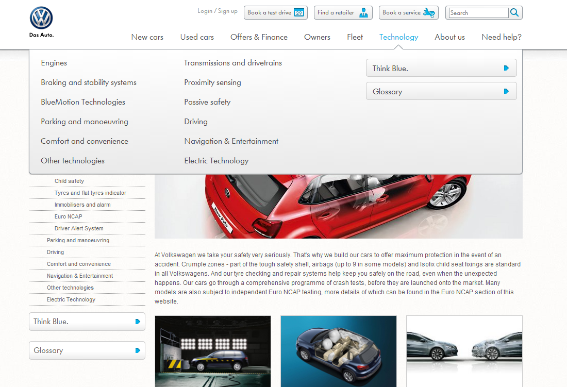Open the New cars menu
This screenshot has width=567, height=387.
pyautogui.click(x=147, y=37)
